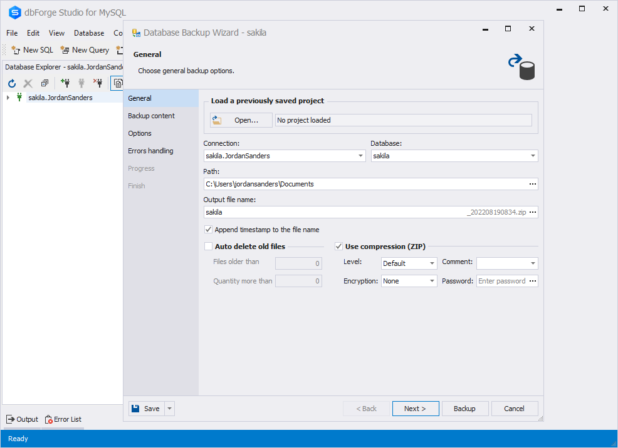
Task: Maximize the dbForge Studio main window
Action: tap(582, 9)
